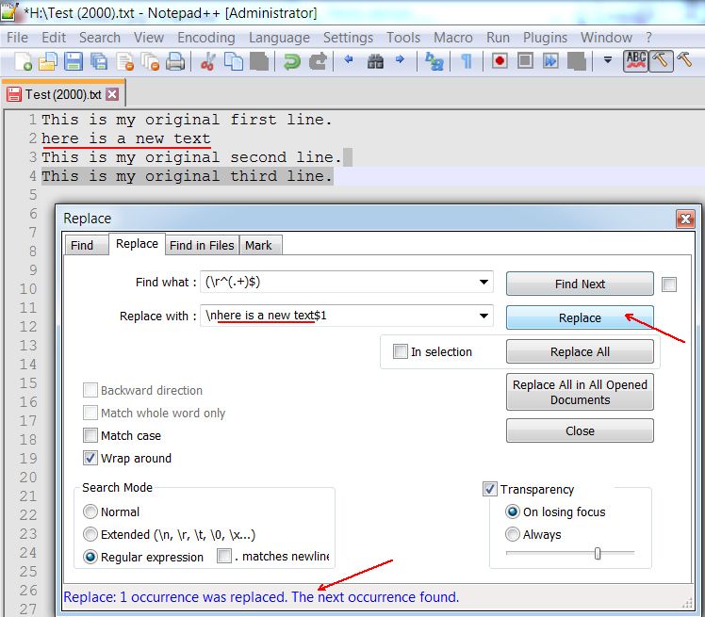This screenshot has height=617, width=705.
Task: Toggle the ABC spell-check icon
Action: (636, 60)
